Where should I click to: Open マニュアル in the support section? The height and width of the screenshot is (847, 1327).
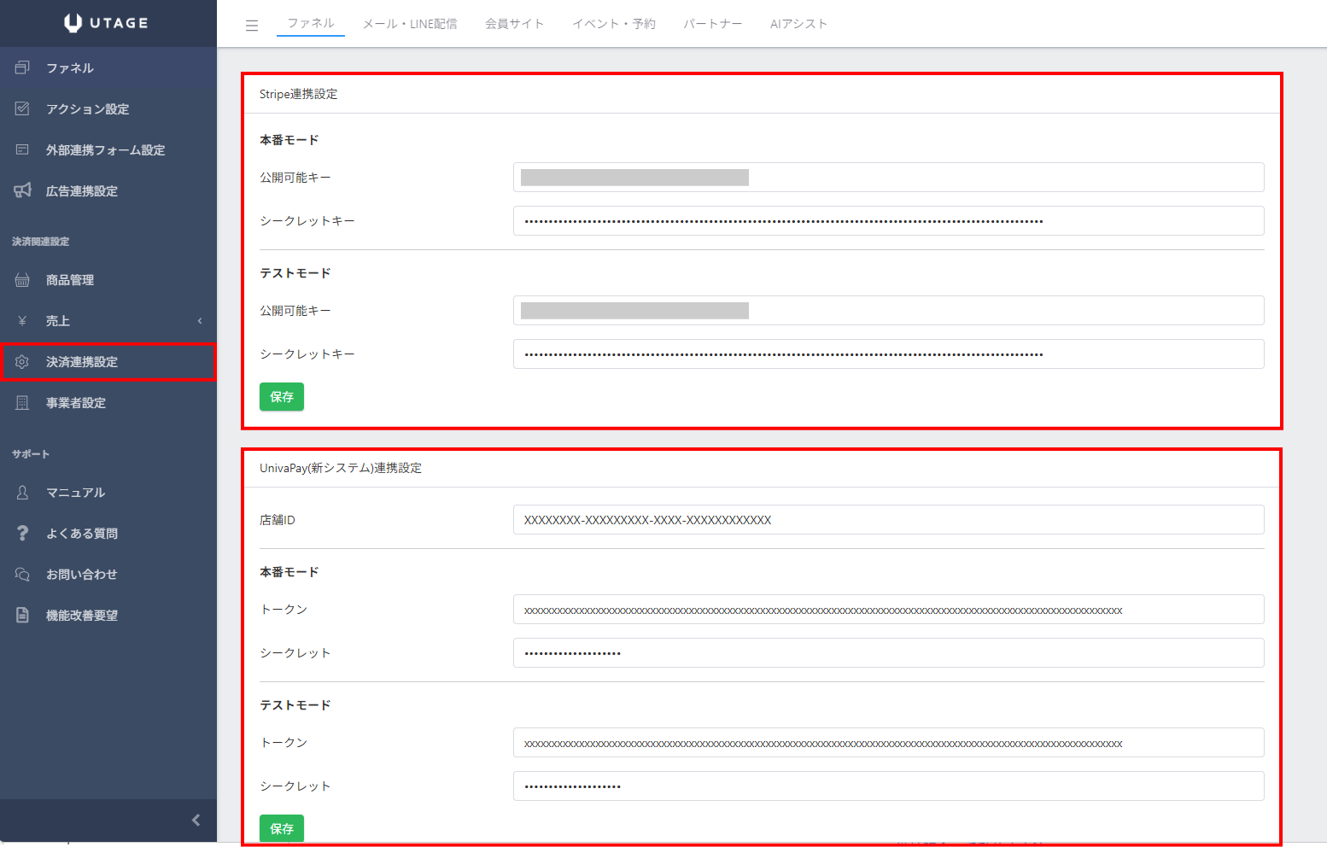click(75, 493)
